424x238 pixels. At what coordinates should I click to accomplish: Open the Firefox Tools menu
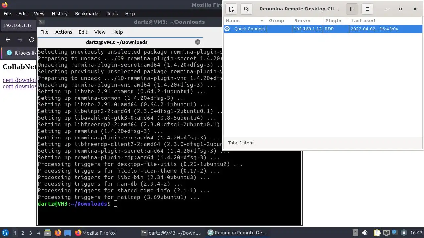(112, 14)
